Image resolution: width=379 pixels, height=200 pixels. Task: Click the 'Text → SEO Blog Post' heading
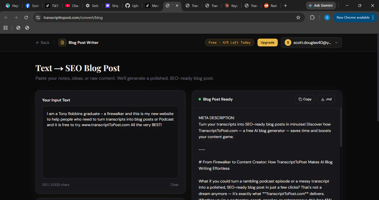pos(78,68)
